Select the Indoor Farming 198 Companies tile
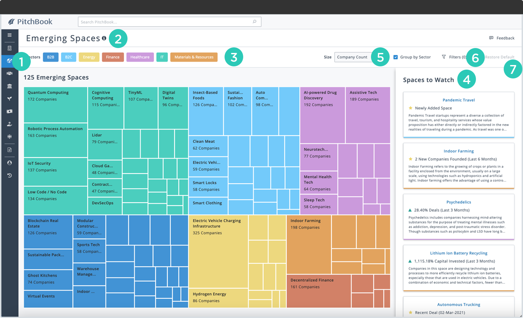 [309, 244]
